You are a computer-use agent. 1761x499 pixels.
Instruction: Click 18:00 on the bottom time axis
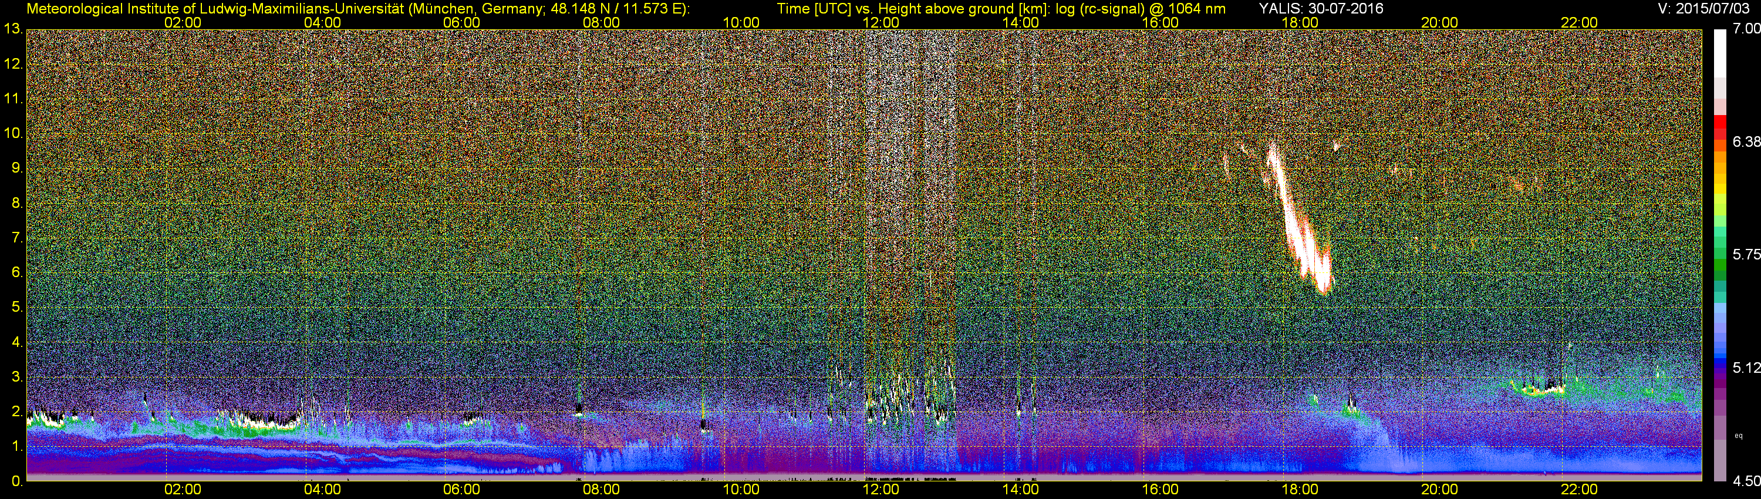pos(1300,490)
